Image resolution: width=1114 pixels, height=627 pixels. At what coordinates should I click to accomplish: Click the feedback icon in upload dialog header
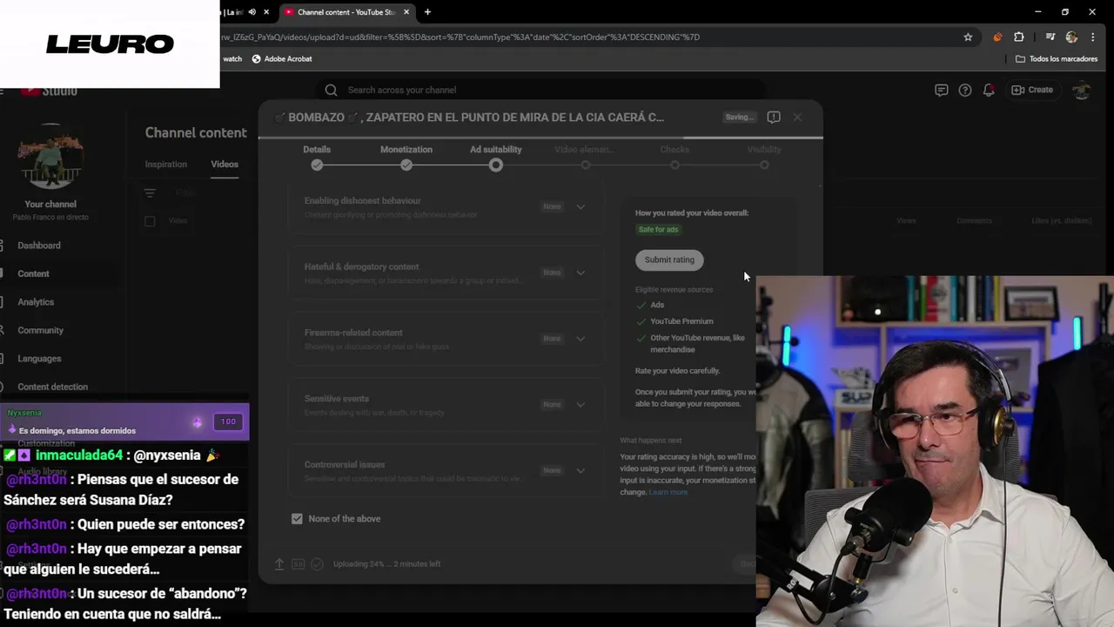(x=774, y=117)
